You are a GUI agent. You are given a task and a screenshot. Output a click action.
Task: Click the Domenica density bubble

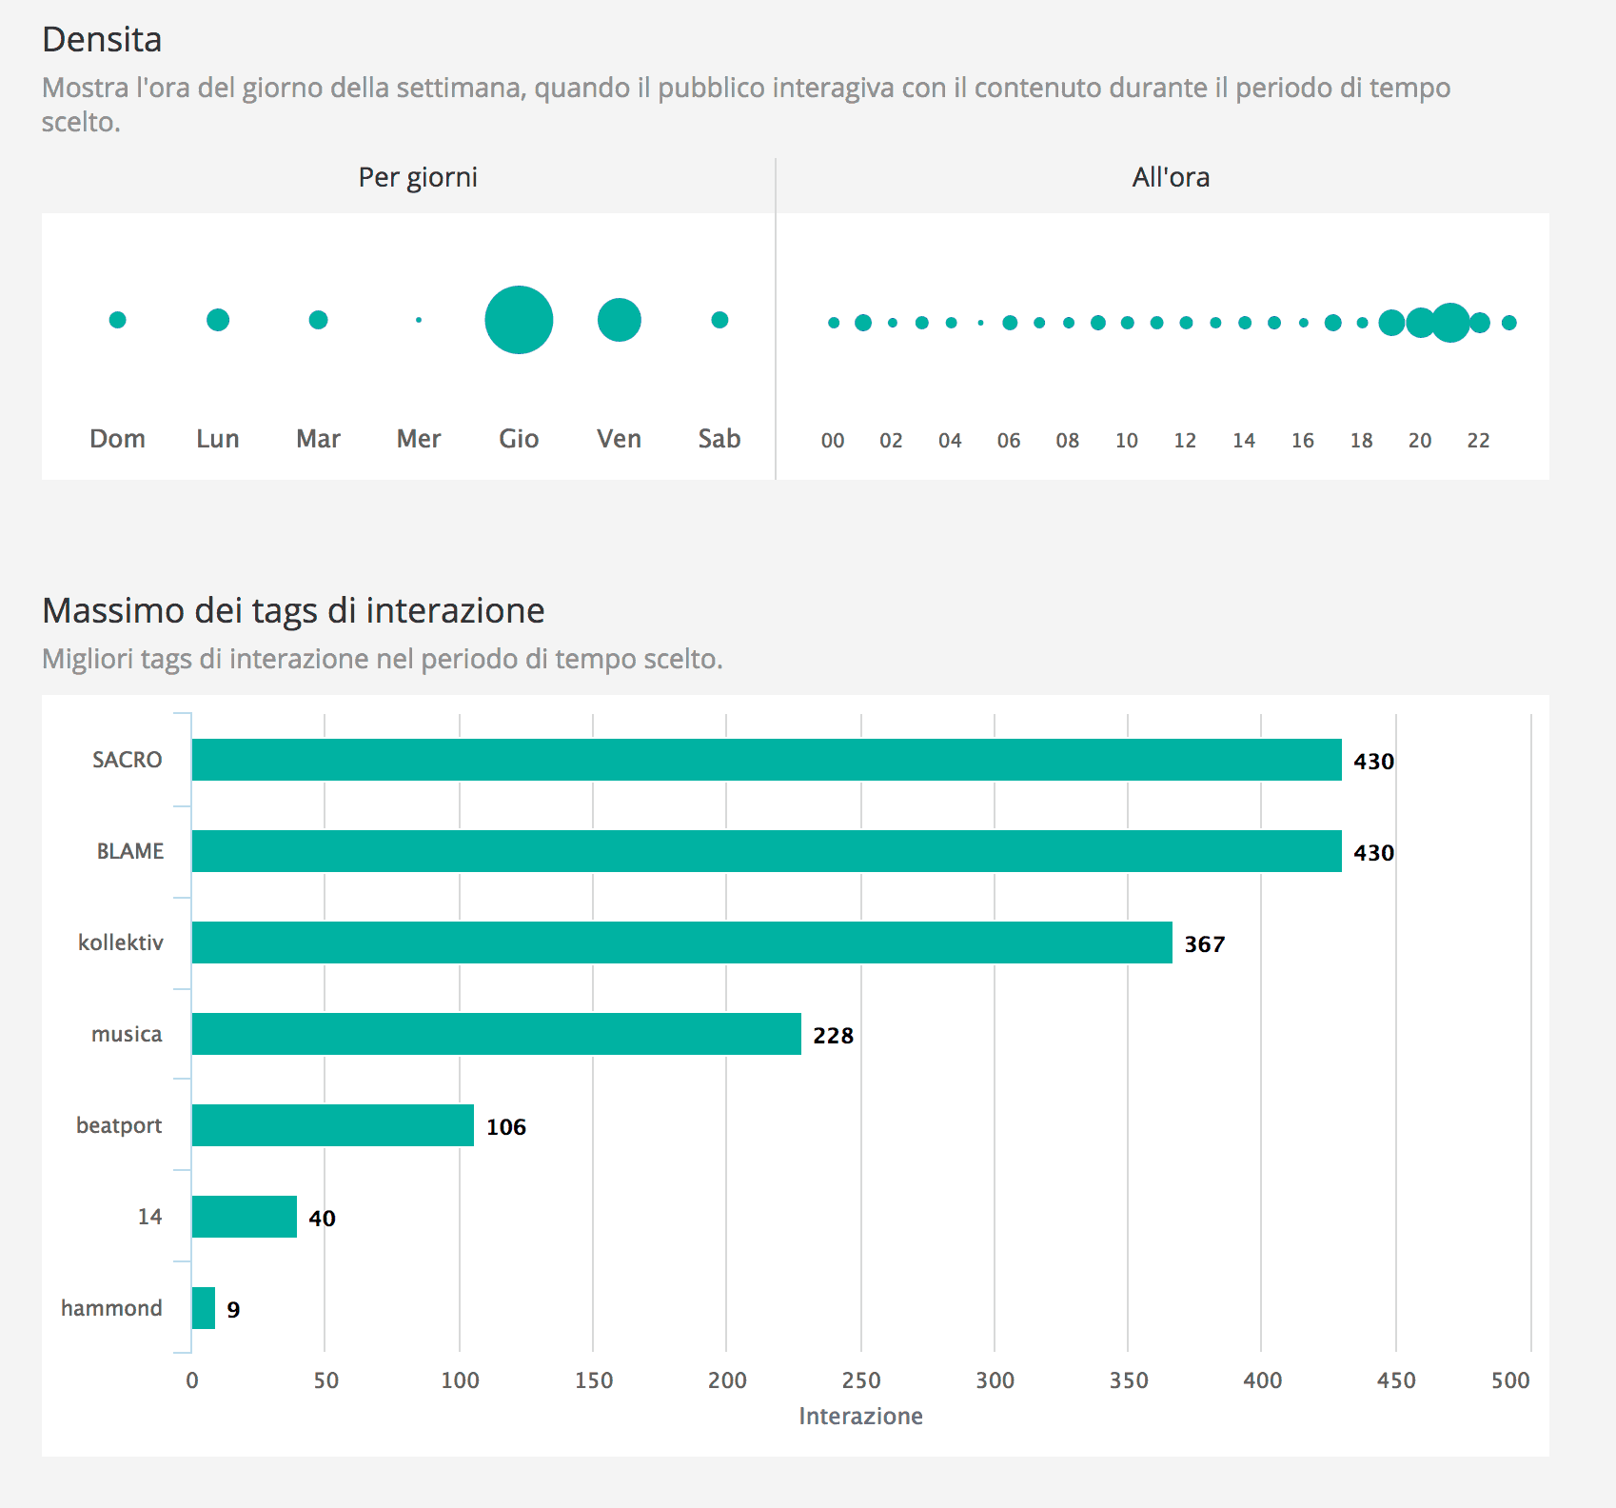[x=118, y=321]
